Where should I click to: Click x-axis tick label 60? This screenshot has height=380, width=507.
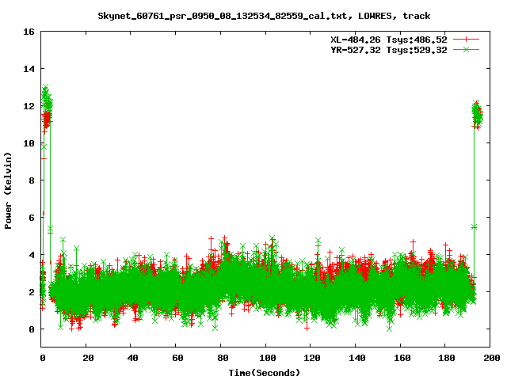point(177,358)
